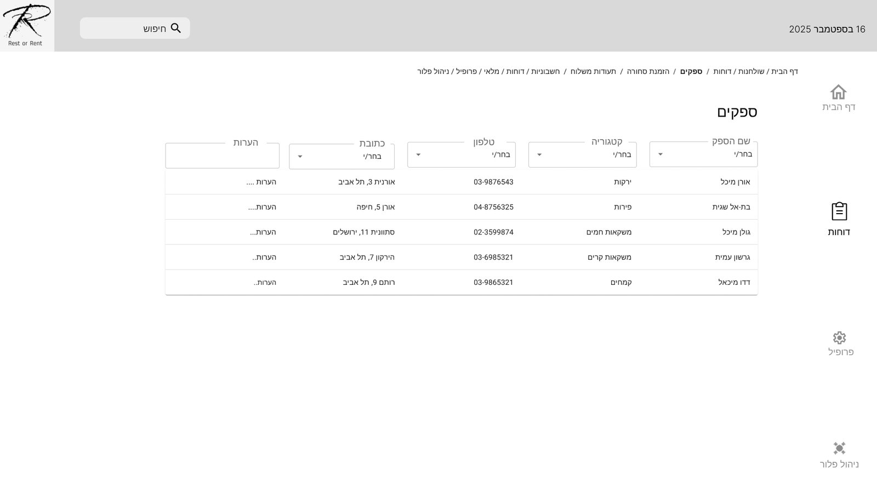The height and width of the screenshot is (493, 877).
Task: Type in the search (חיפוש) box
Action: [126, 28]
